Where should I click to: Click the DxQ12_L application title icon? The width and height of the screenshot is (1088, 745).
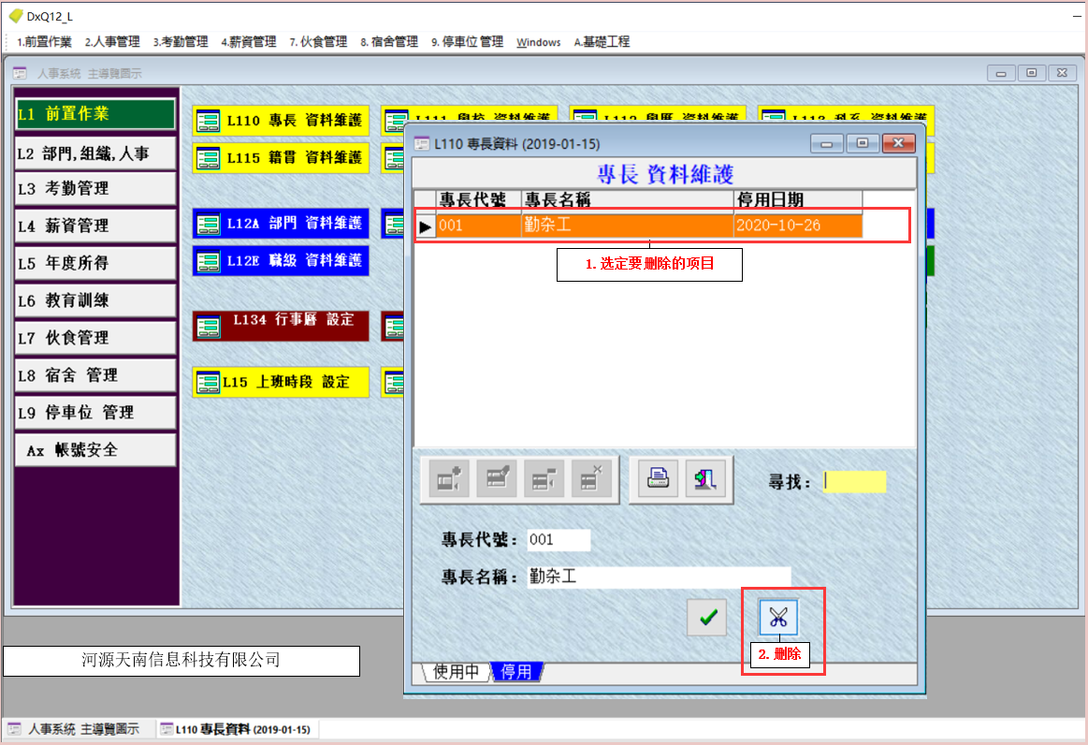tap(15, 15)
